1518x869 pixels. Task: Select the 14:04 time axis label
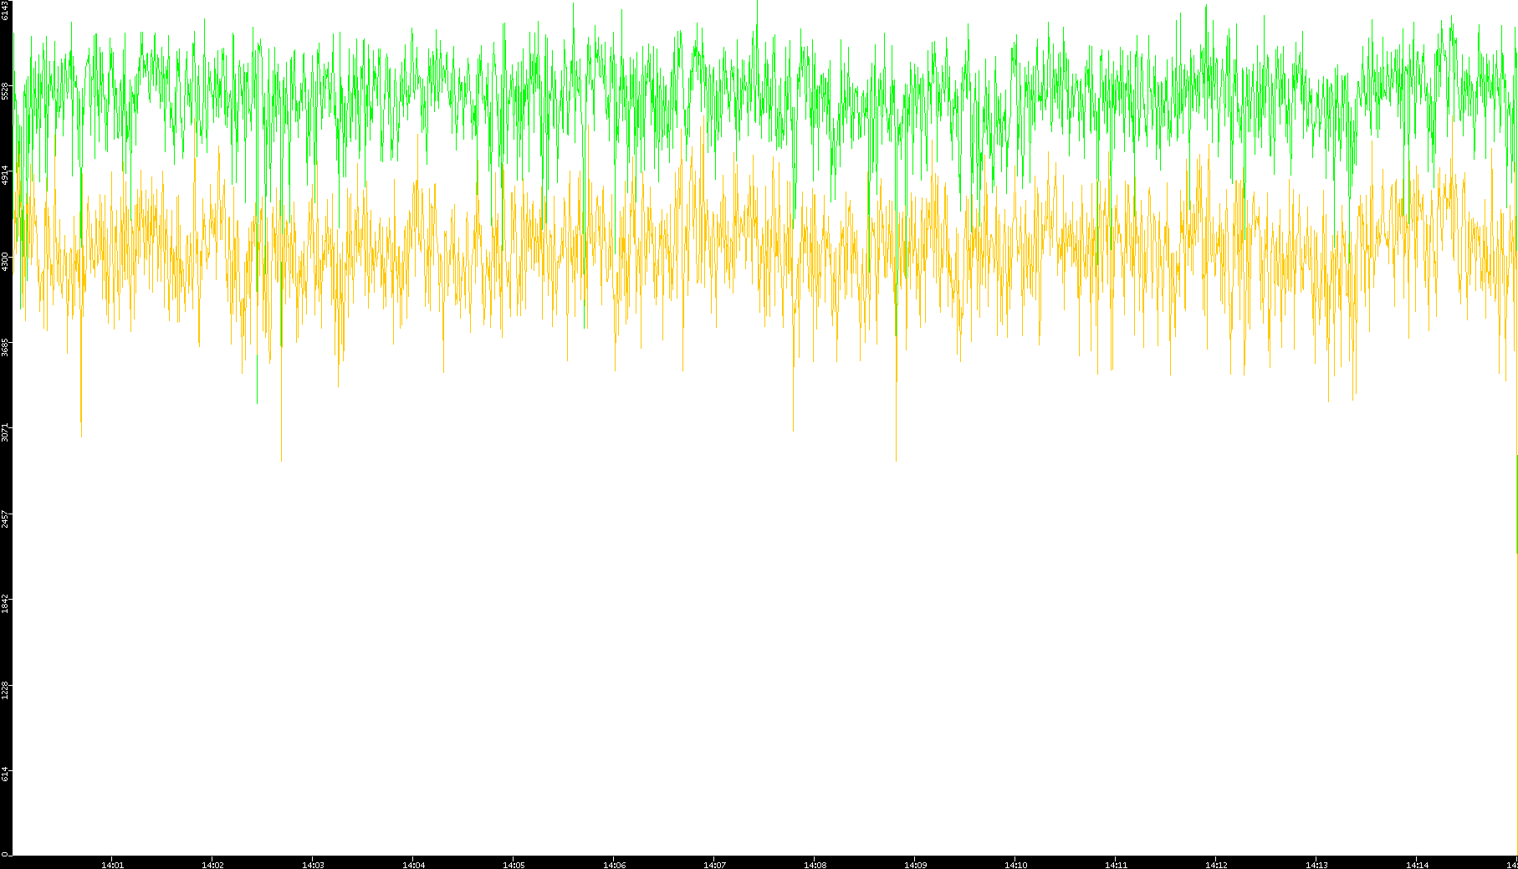click(413, 865)
